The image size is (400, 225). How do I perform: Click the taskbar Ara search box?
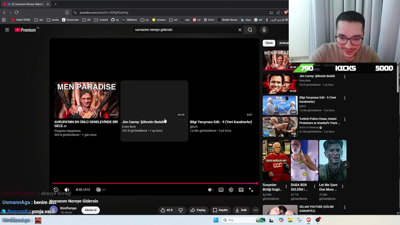click(244, 220)
